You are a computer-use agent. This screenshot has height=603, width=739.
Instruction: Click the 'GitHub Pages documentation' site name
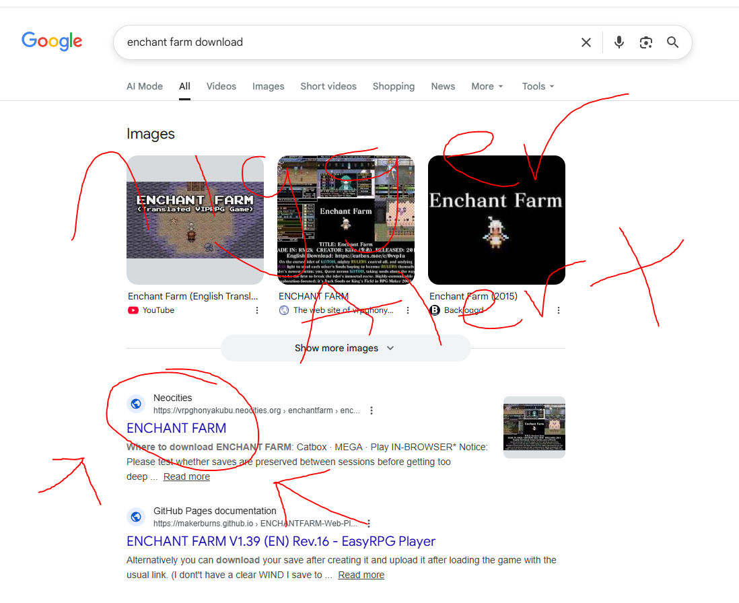[x=215, y=511]
